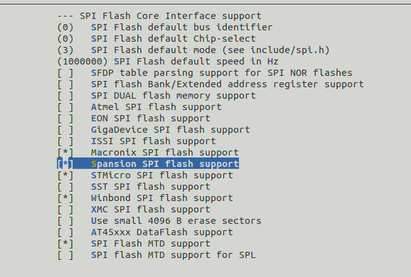411x277 pixels.
Task: Check ISSI SPI flash support
Action: point(65,141)
